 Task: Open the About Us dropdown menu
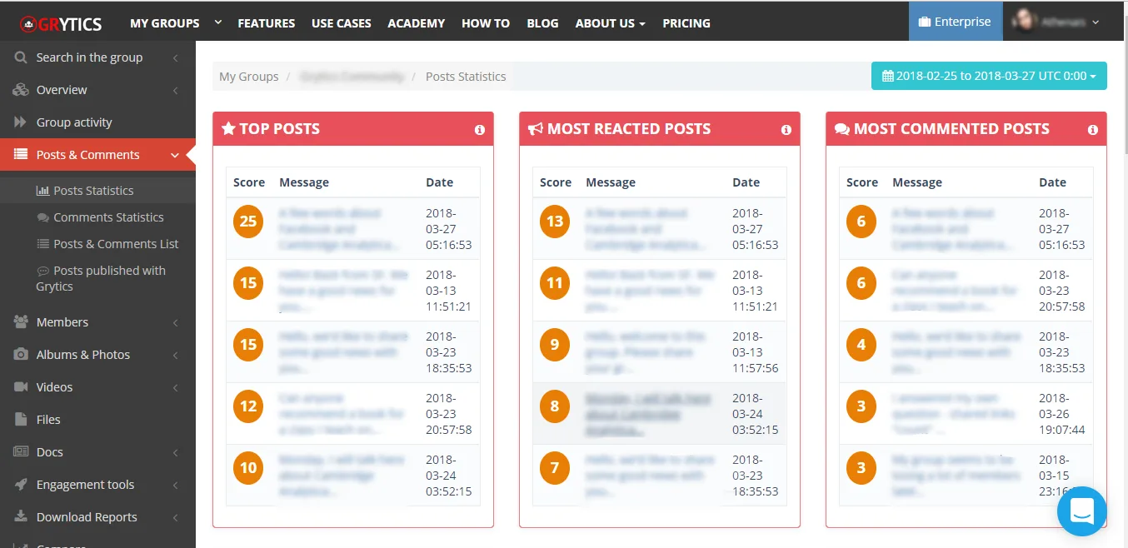click(x=610, y=23)
